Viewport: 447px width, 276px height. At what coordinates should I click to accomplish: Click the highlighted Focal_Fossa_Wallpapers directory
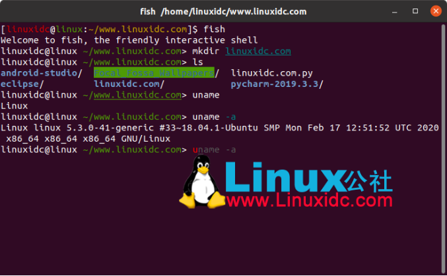tap(154, 73)
